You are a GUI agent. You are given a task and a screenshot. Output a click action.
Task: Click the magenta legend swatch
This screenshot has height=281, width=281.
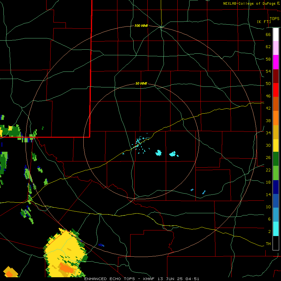click(276, 62)
